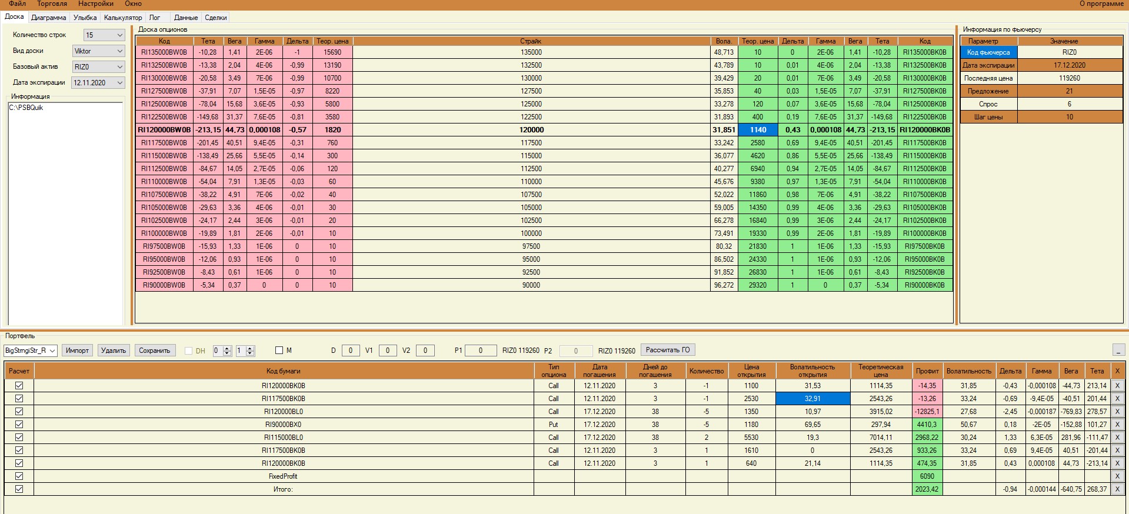Click the Профит column header
1129x514 pixels.
click(927, 371)
